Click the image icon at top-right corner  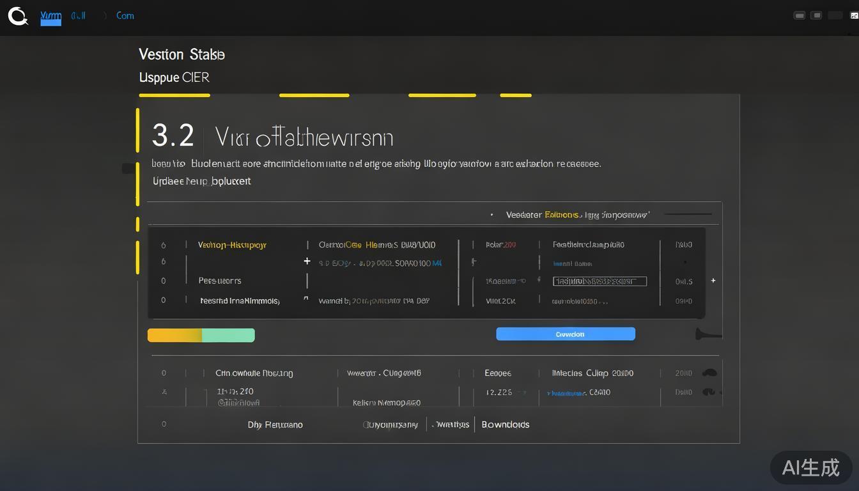pos(855,15)
